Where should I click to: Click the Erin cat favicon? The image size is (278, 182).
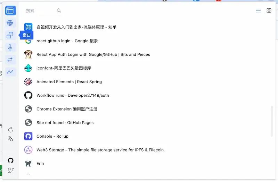point(28,163)
